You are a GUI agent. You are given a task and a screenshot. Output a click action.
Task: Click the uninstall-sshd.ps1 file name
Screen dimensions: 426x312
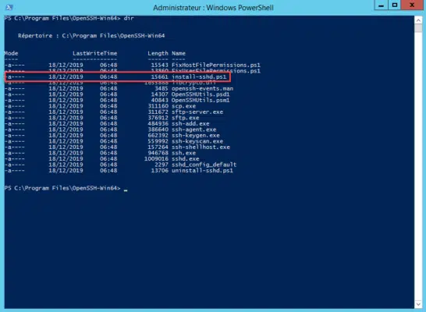[202, 171]
